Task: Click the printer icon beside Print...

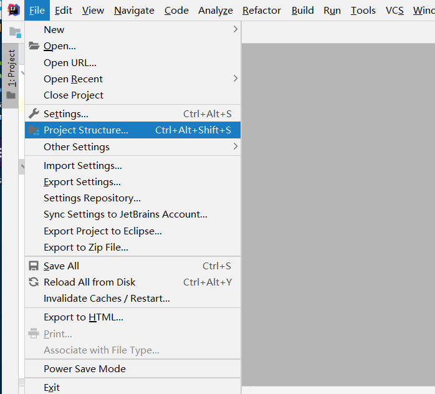Action: (x=34, y=334)
